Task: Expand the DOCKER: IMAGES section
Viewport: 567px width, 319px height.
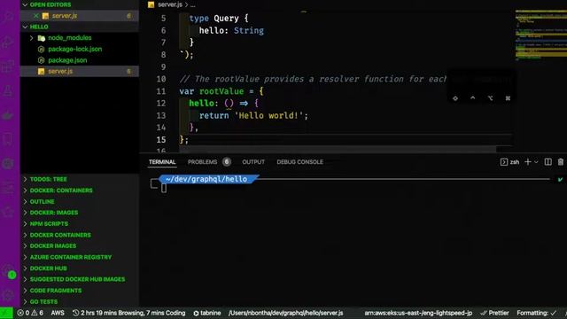Action: [x=25, y=213]
